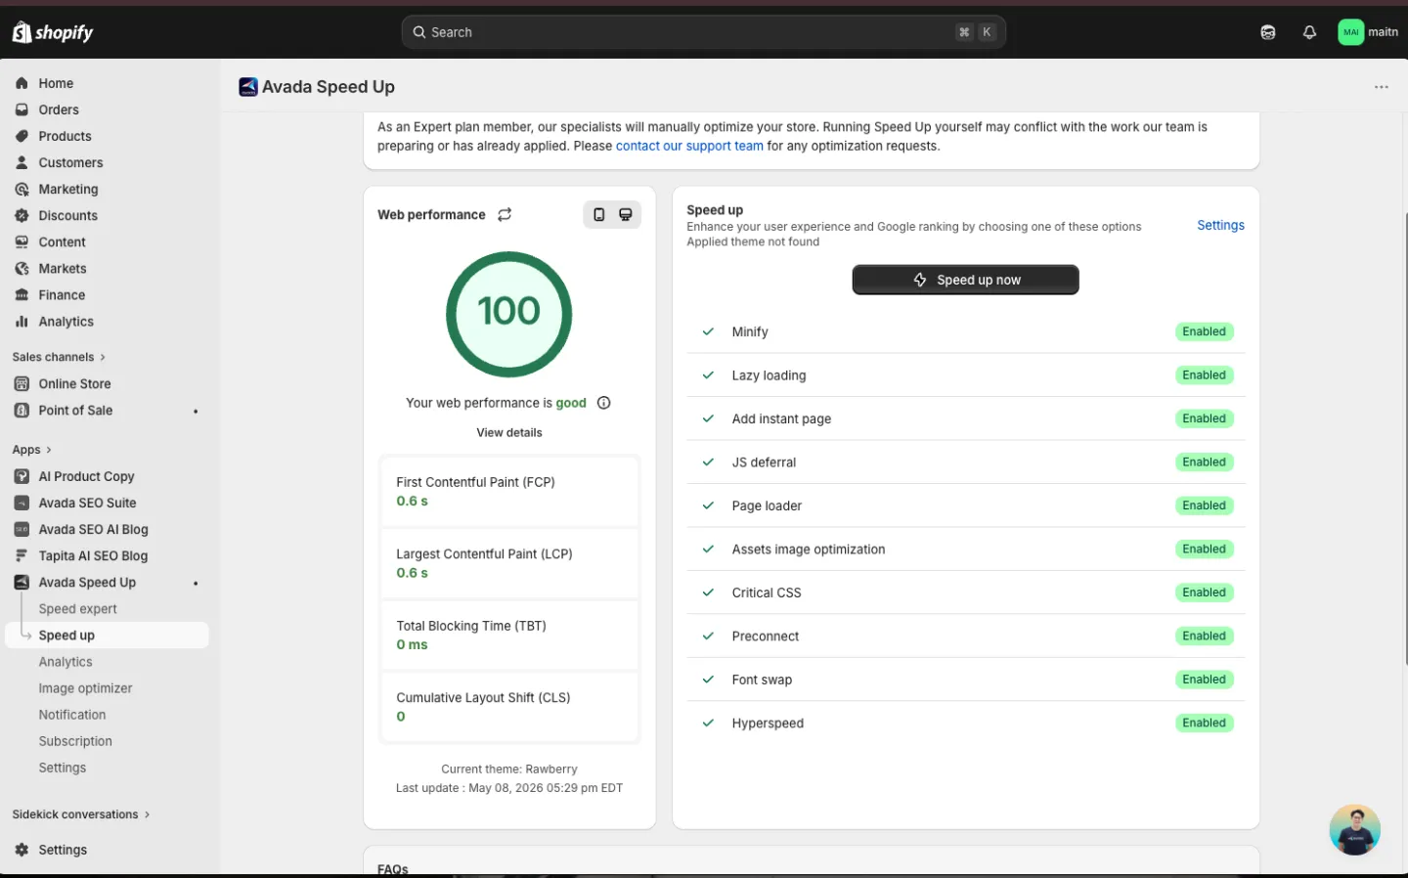Viewport: 1408px width, 878px height.
Task: Click the Markets globe icon
Action: (x=22, y=268)
